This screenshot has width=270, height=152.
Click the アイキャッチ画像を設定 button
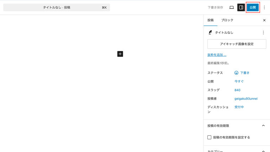click(237, 44)
